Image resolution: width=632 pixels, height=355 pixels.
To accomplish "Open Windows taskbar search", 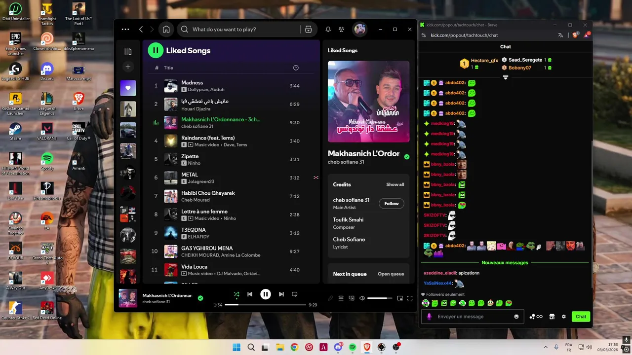I will click(x=251, y=347).
